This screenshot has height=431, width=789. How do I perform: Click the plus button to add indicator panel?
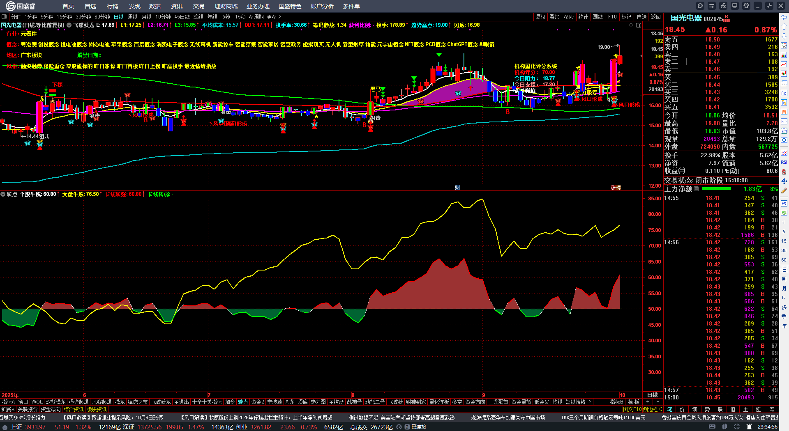648,402
